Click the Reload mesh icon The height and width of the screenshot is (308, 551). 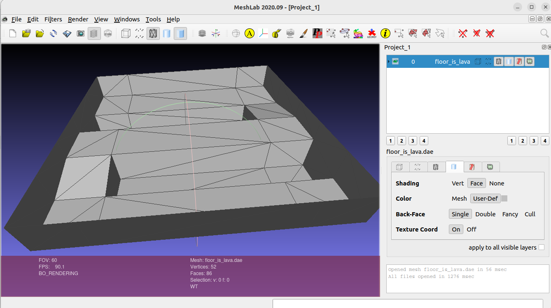pyautogui.click(x=54, y=33)
